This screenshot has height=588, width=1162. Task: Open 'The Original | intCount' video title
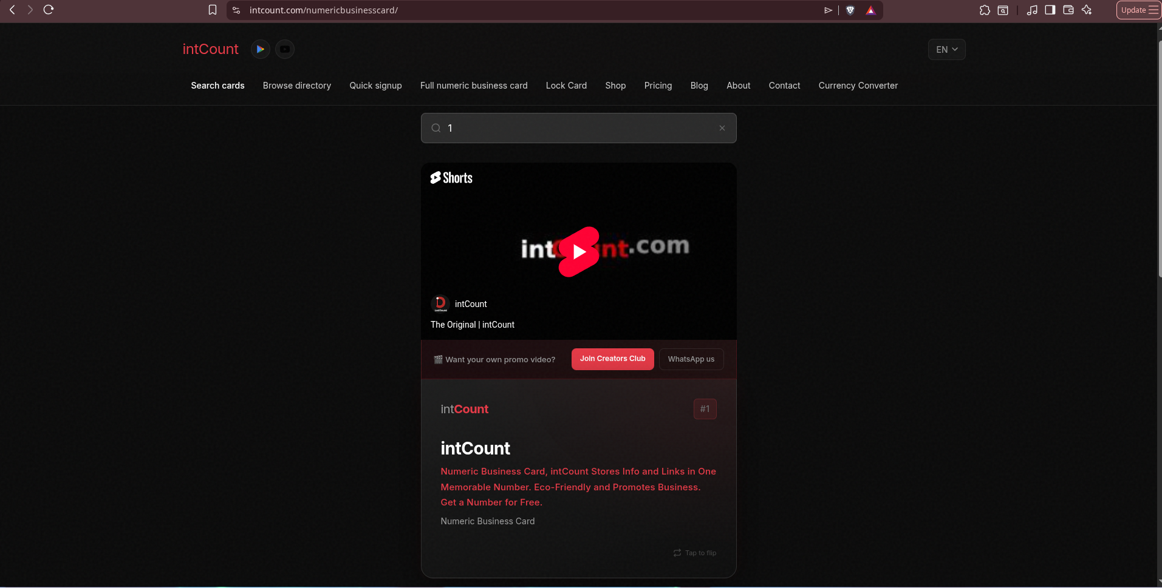473,325
